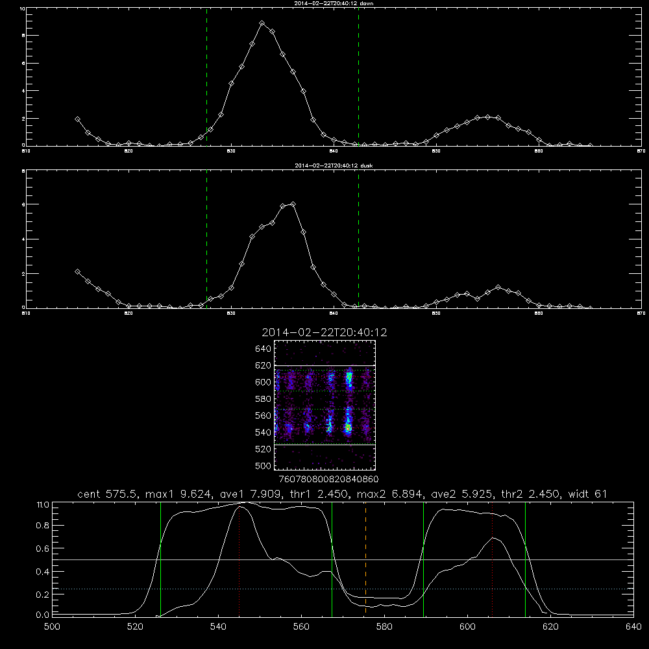Click y-axis label 0.8 of bottom plot
The image size is (649, 649).
pos(43,526)
